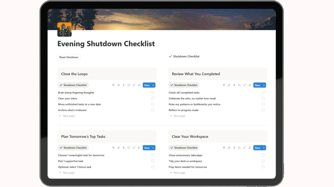This screenshot has width=334, height=187.
Task: Open filter icon in Clear Your Workspace toolbar
Action: [224, 148]
